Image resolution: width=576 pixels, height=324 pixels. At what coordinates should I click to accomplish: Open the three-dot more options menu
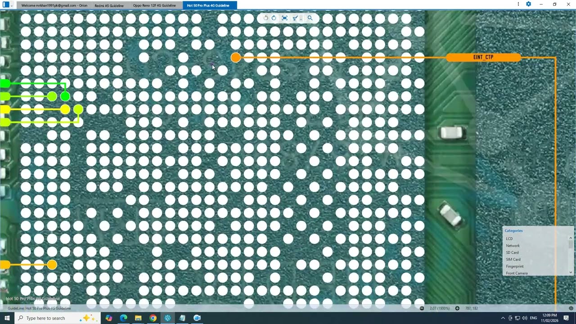tap(518, 4)
